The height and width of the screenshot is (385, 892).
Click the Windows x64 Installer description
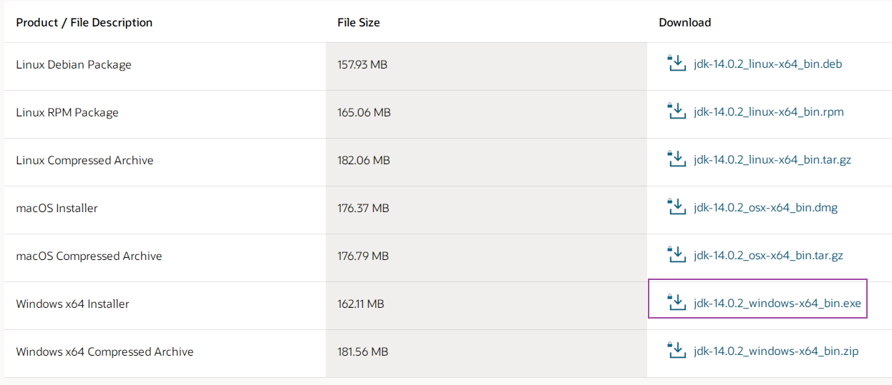[x=72, y=304]
